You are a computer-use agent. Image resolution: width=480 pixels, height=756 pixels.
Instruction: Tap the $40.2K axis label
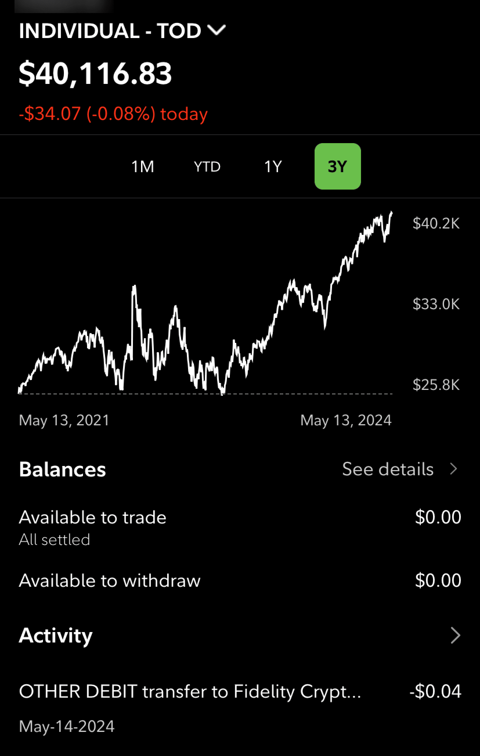point(436,223)
